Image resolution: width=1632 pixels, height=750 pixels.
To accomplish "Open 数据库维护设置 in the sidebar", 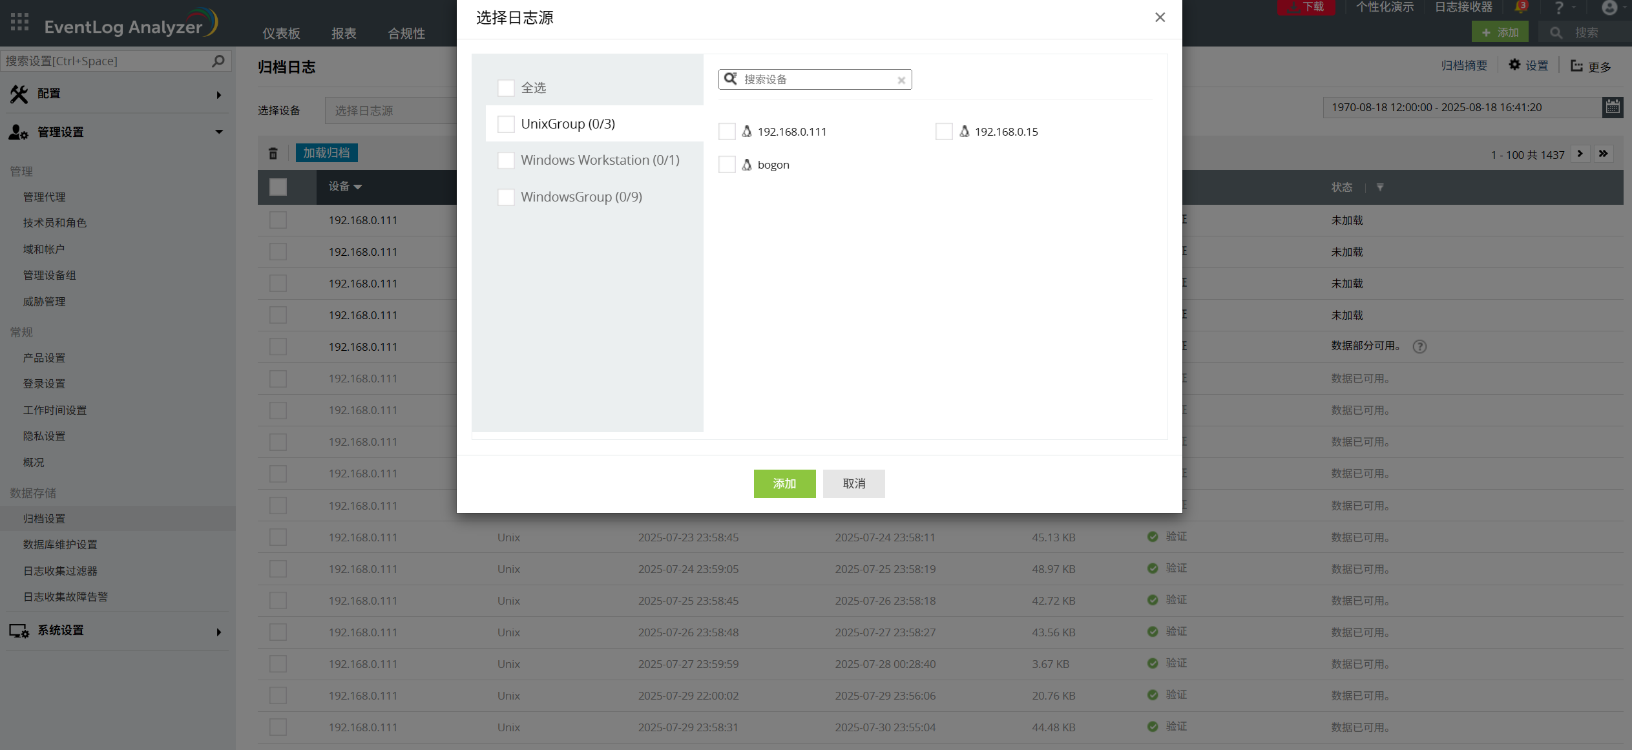I will pyautogui.click(x=60, y=545).
